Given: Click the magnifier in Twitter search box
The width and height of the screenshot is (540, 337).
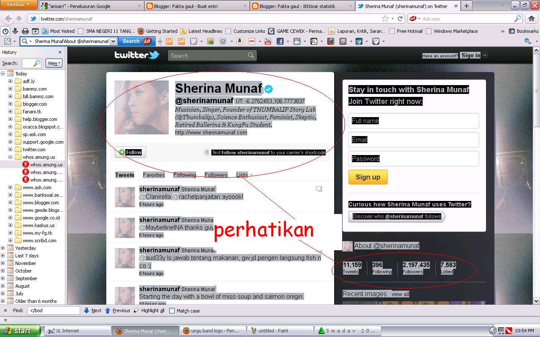Looking at the screenshot, I should coord(251,55).
